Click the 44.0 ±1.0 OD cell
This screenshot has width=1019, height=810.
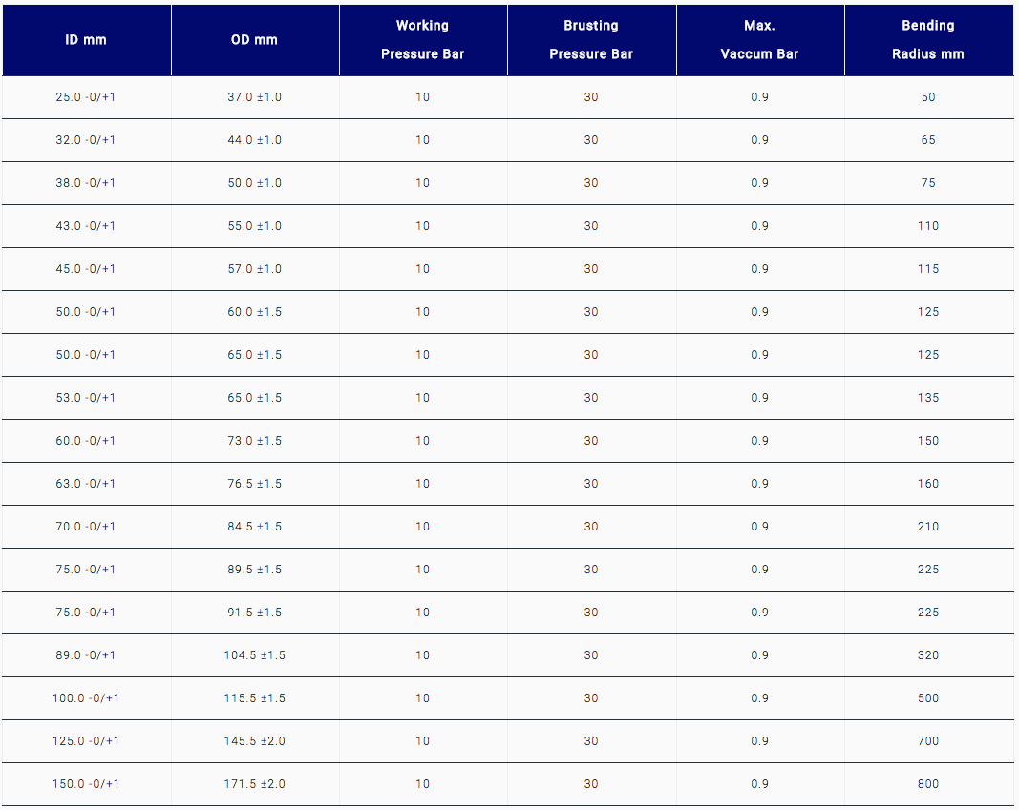[x=254, y=140]
